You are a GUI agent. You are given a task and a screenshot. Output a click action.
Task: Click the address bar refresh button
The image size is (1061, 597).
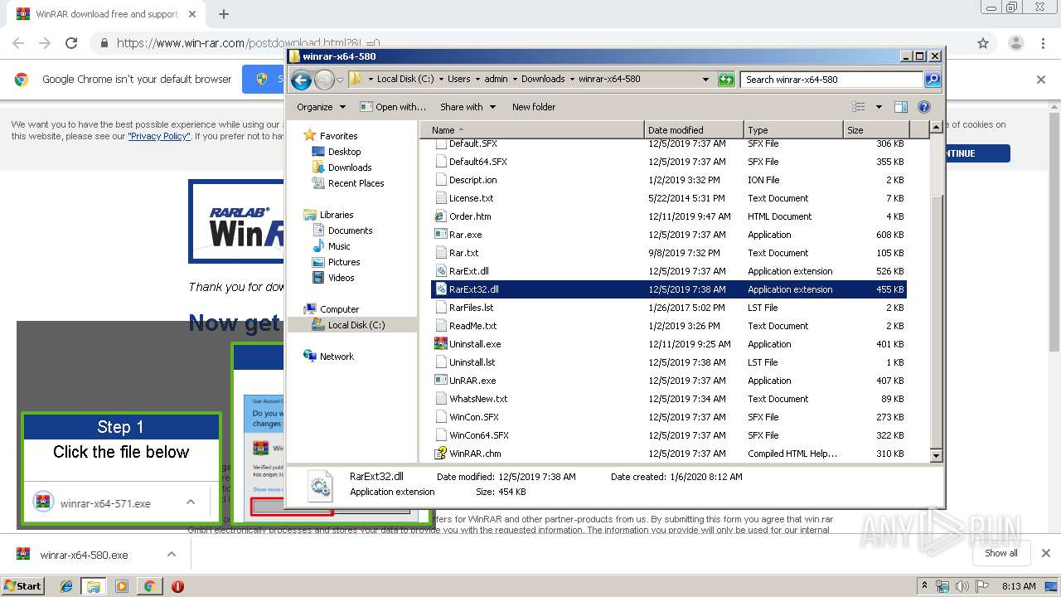[x=726, y=80]
